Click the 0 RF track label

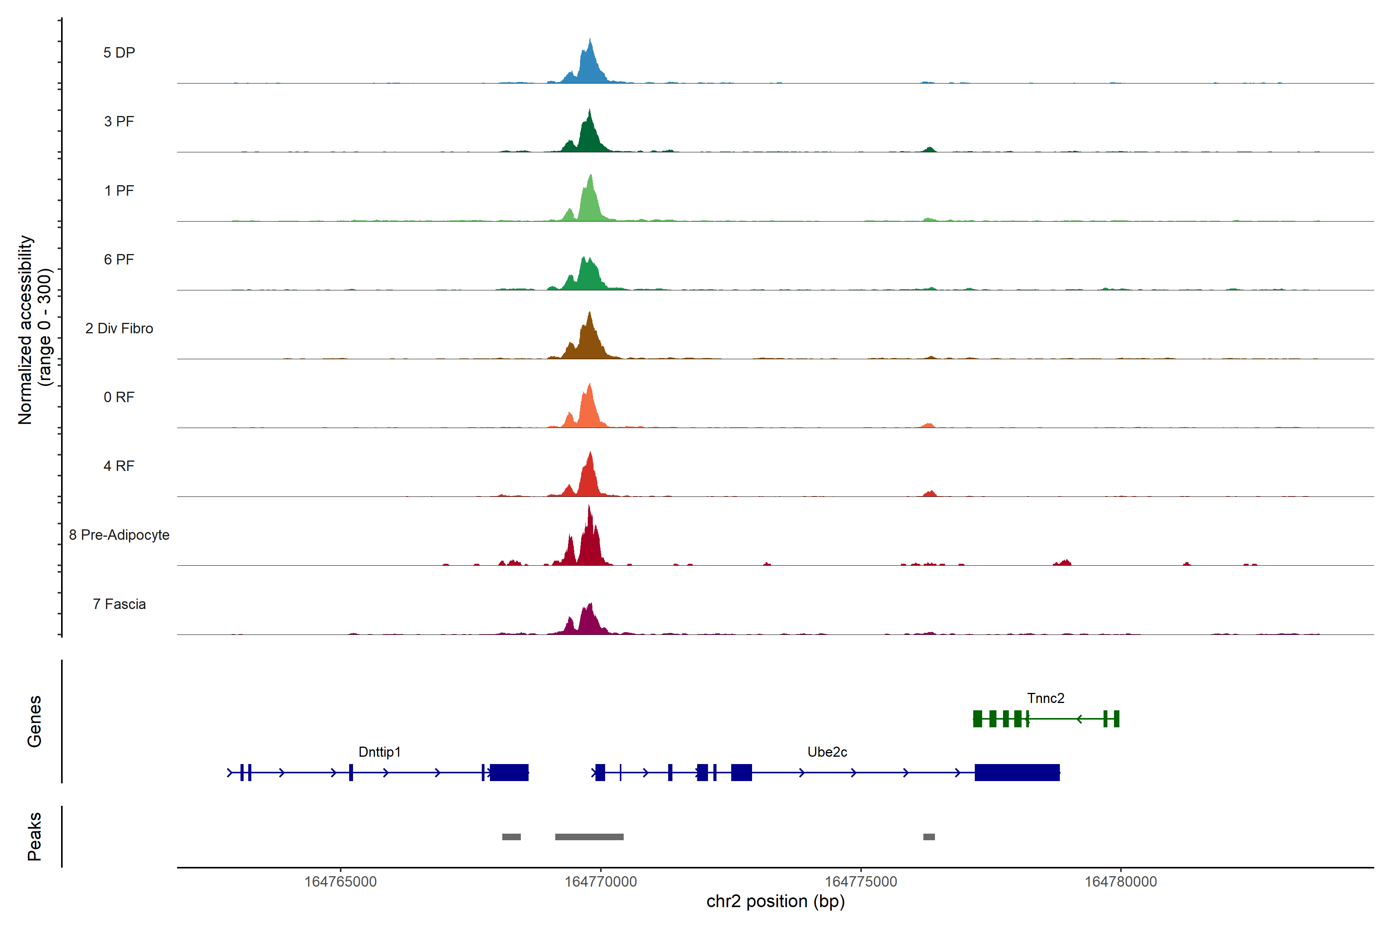[119, 397]
